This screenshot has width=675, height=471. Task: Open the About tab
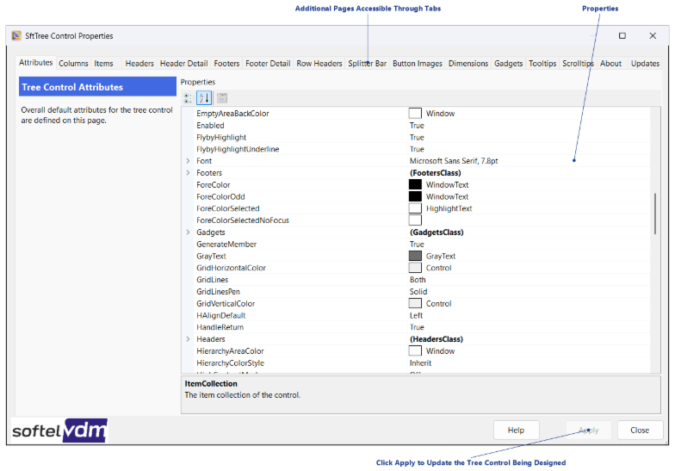point(611,64)
